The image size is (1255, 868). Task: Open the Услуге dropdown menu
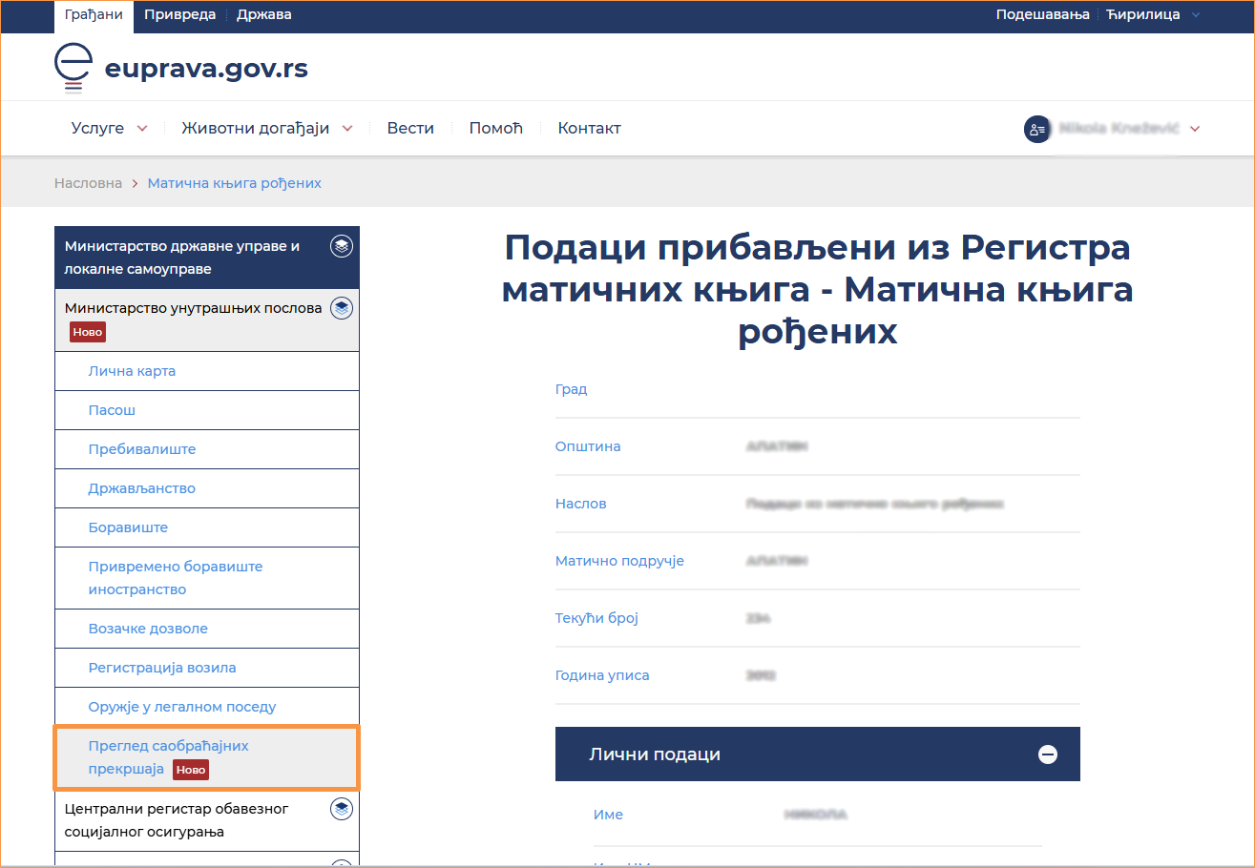[109, 129]
